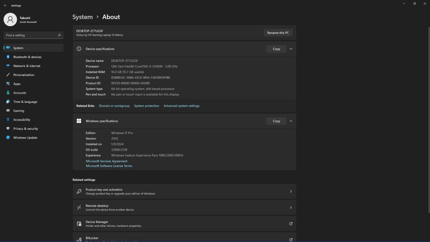
Task: Select Accessibility in the sidebar
Action: tap(34, 120)
